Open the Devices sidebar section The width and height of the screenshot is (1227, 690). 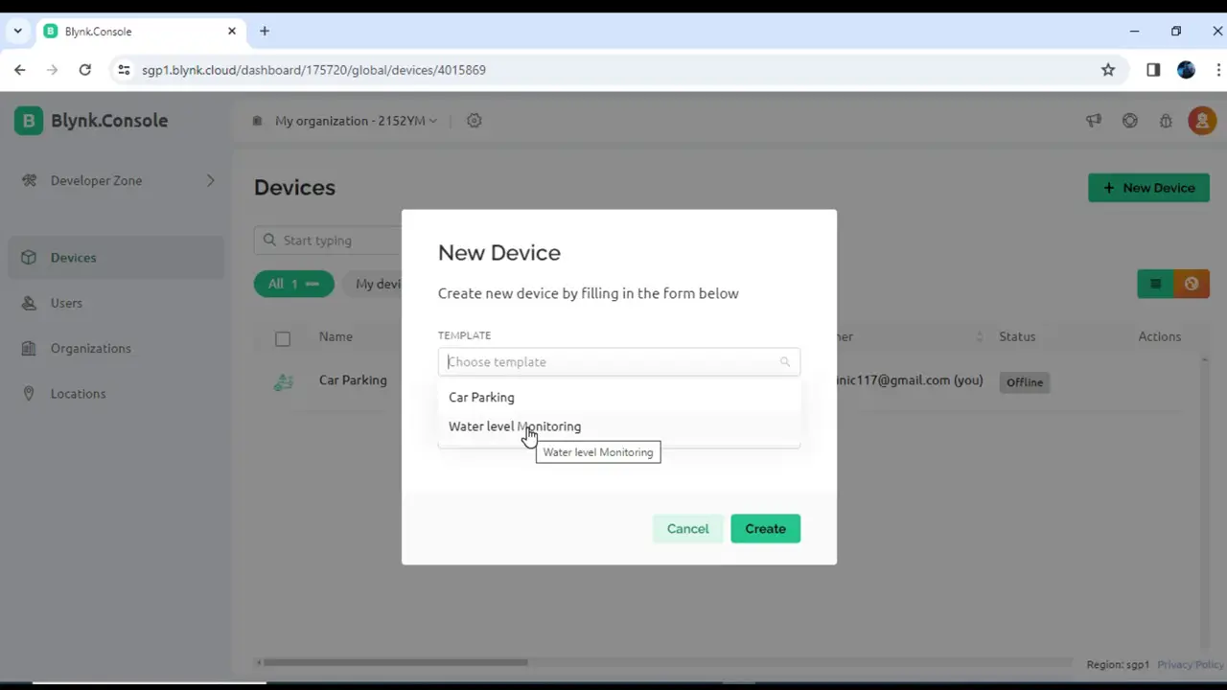tap(116, 257)
